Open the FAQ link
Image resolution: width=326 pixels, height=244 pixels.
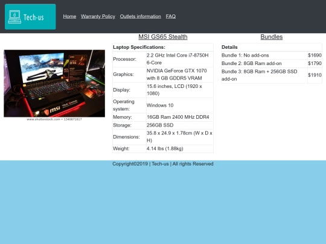point(171,16)
